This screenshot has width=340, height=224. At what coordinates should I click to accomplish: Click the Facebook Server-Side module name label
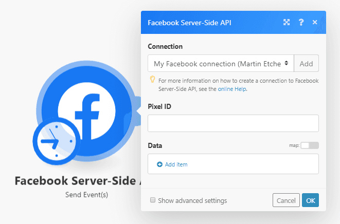77,181
